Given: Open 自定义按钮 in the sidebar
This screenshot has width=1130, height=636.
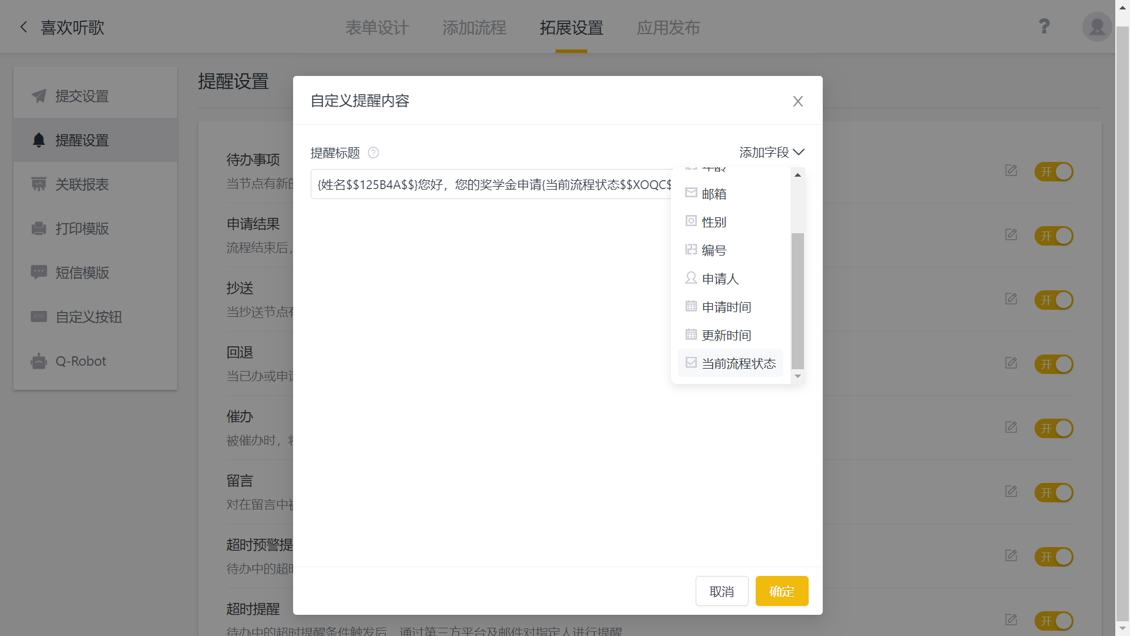Looking at the screenshot, I should [95, 317].
